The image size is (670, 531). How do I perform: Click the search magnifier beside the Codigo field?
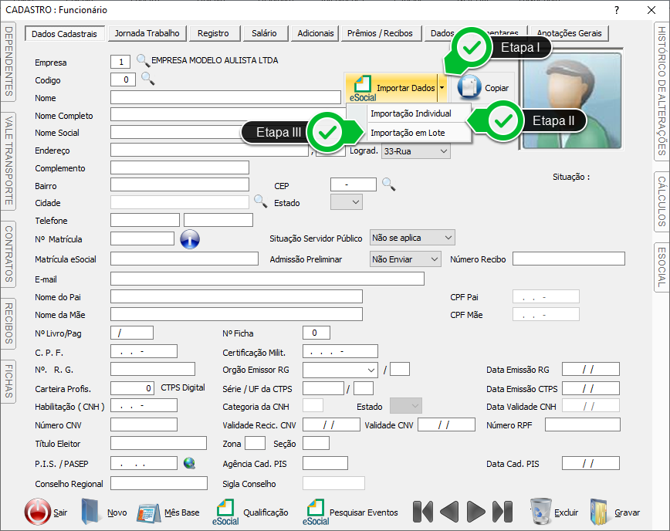coord(148,79)
